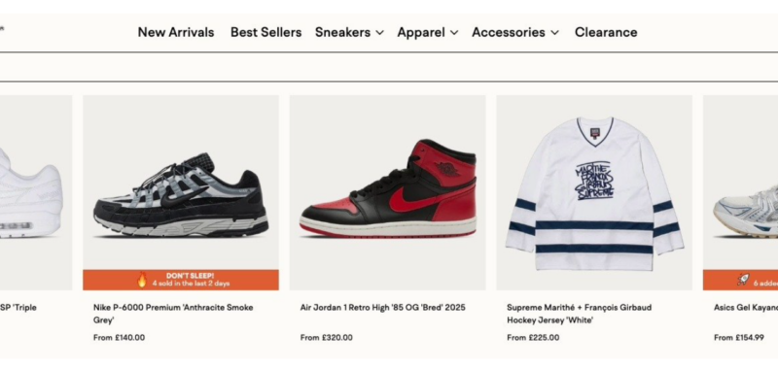The height and width of the screenshot is (369, 778).
Task: Click the From £225.00 price
Action: coord(533,338)
